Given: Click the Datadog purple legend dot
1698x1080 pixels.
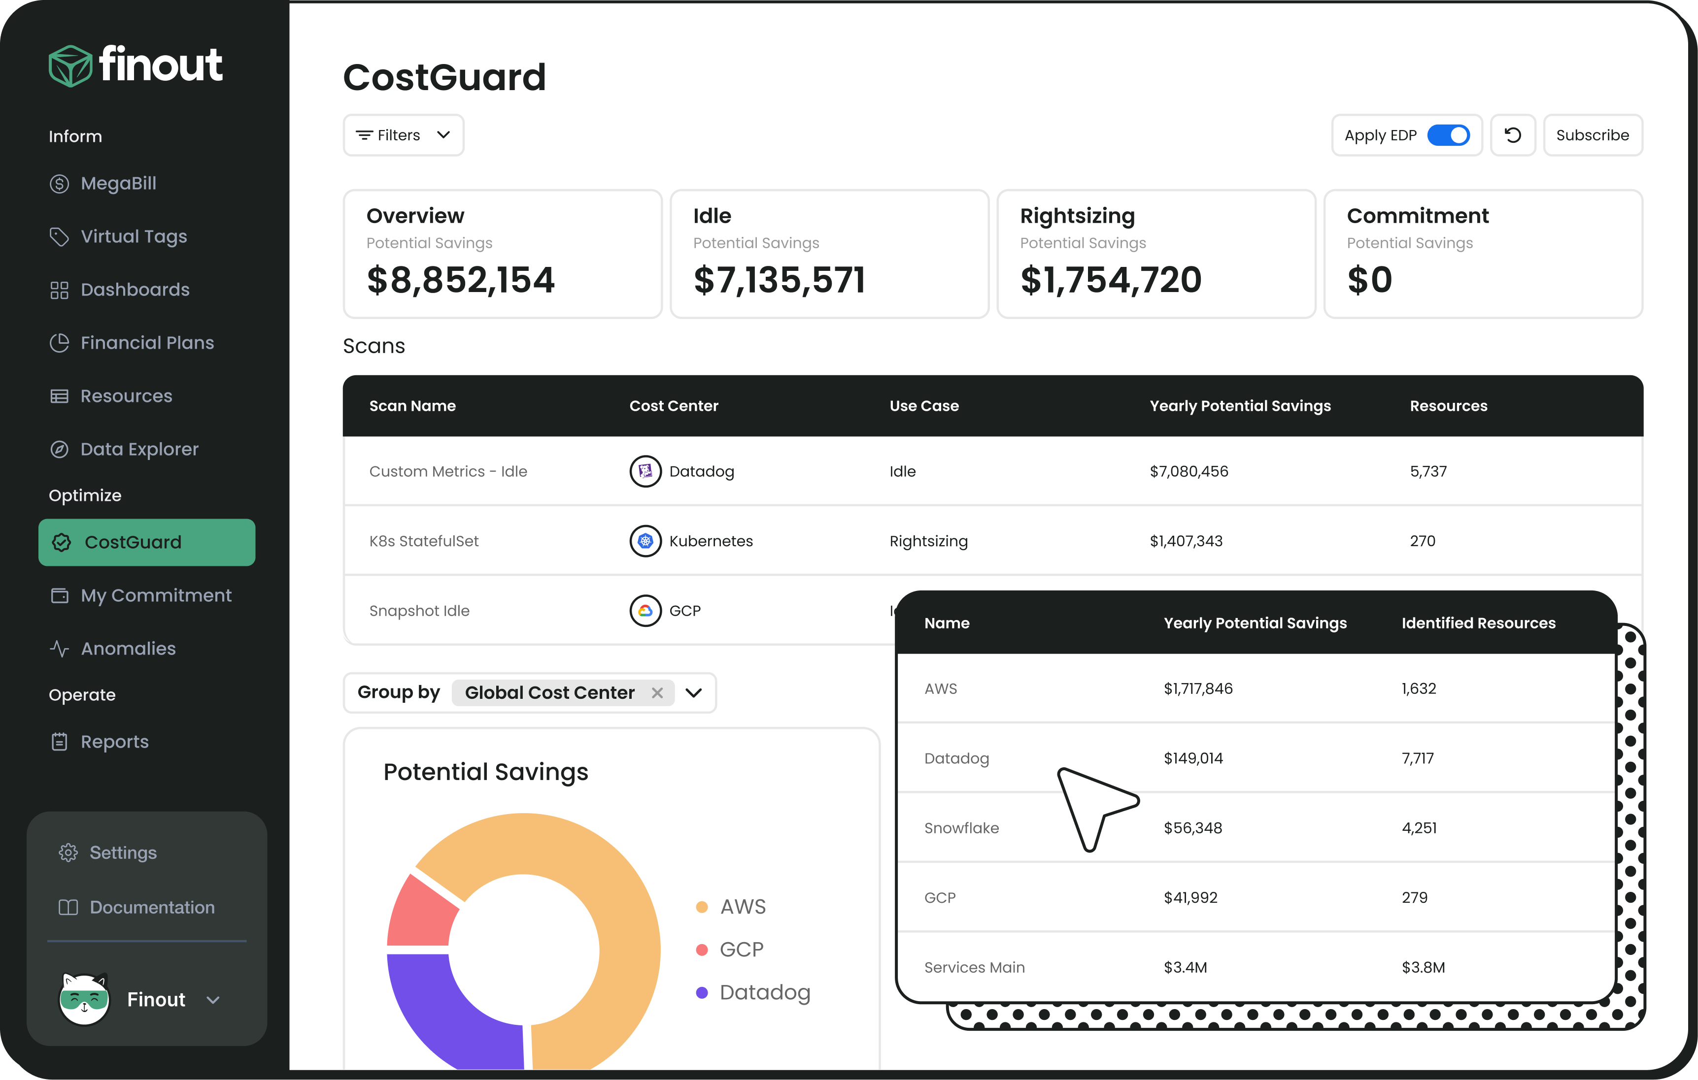Looking at the screenshot, I should (702, 992).
